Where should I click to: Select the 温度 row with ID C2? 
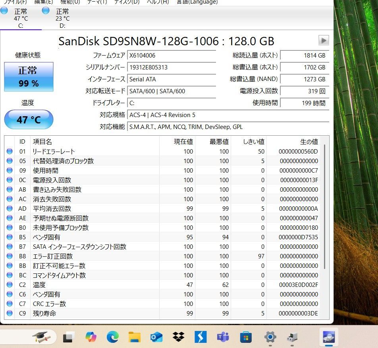163,285
